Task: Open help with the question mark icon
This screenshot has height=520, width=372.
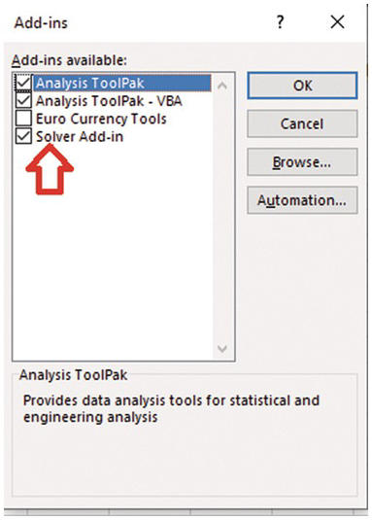Action: click(x=280, y=22)
